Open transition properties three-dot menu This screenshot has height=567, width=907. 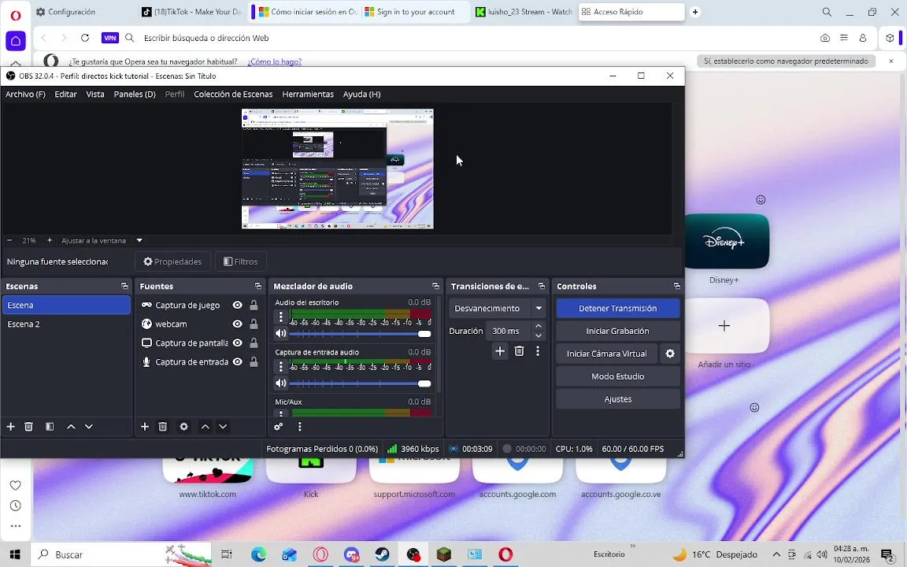tap(538, 351)
